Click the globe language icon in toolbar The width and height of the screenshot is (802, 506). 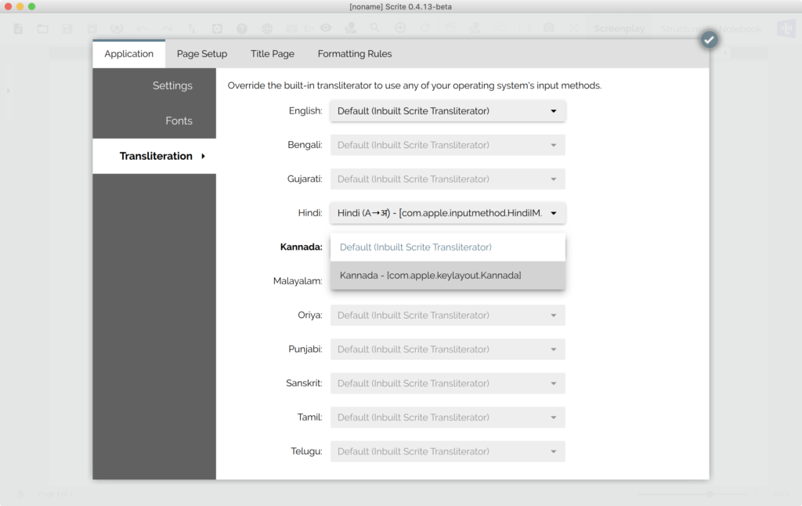pos(267,29)
